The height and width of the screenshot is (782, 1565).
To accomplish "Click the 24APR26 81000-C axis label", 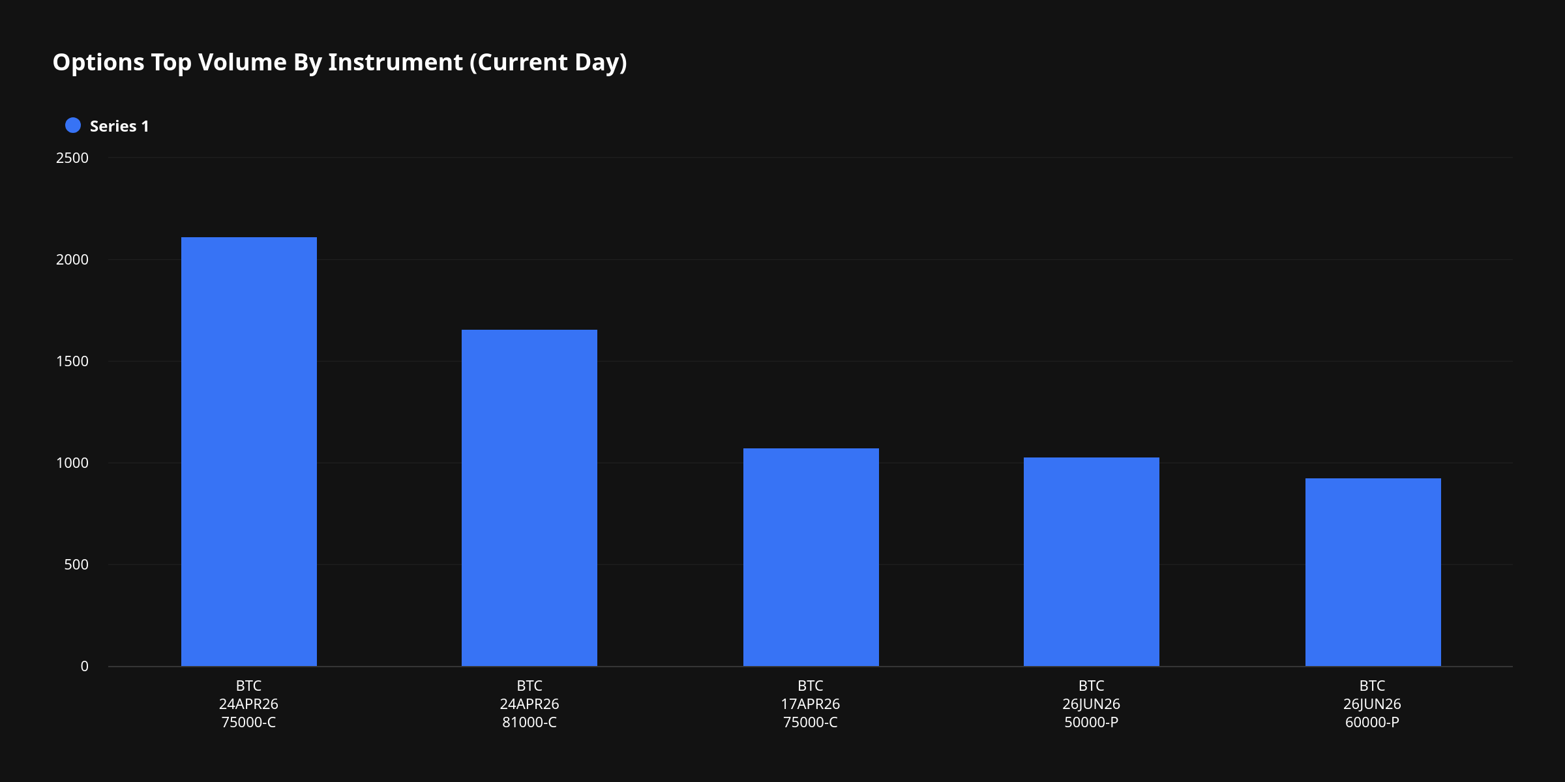I will (x=529, y=704).
